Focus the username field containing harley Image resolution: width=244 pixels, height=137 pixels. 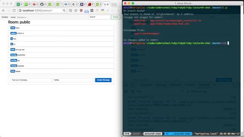74,80
